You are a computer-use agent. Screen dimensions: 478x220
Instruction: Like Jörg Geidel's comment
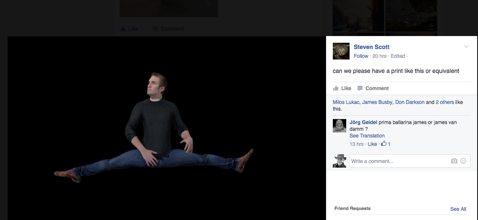(372, 144)
